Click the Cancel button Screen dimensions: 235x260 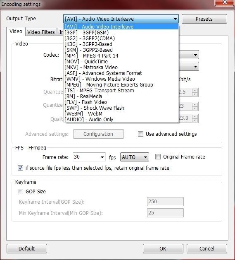pos(207,248)
